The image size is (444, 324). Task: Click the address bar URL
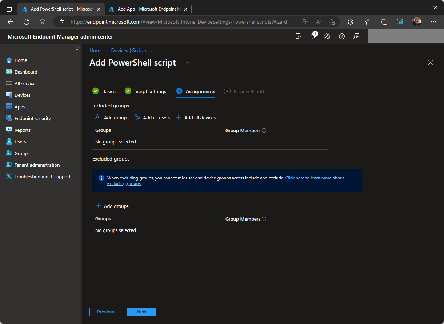(179, 22)
